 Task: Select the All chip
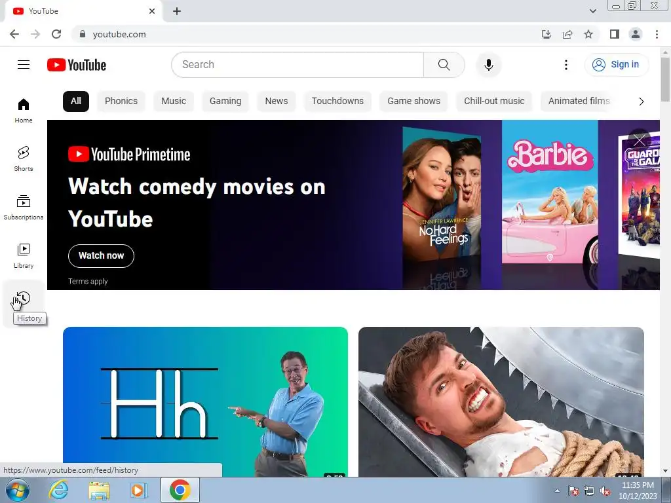(76, 102)
